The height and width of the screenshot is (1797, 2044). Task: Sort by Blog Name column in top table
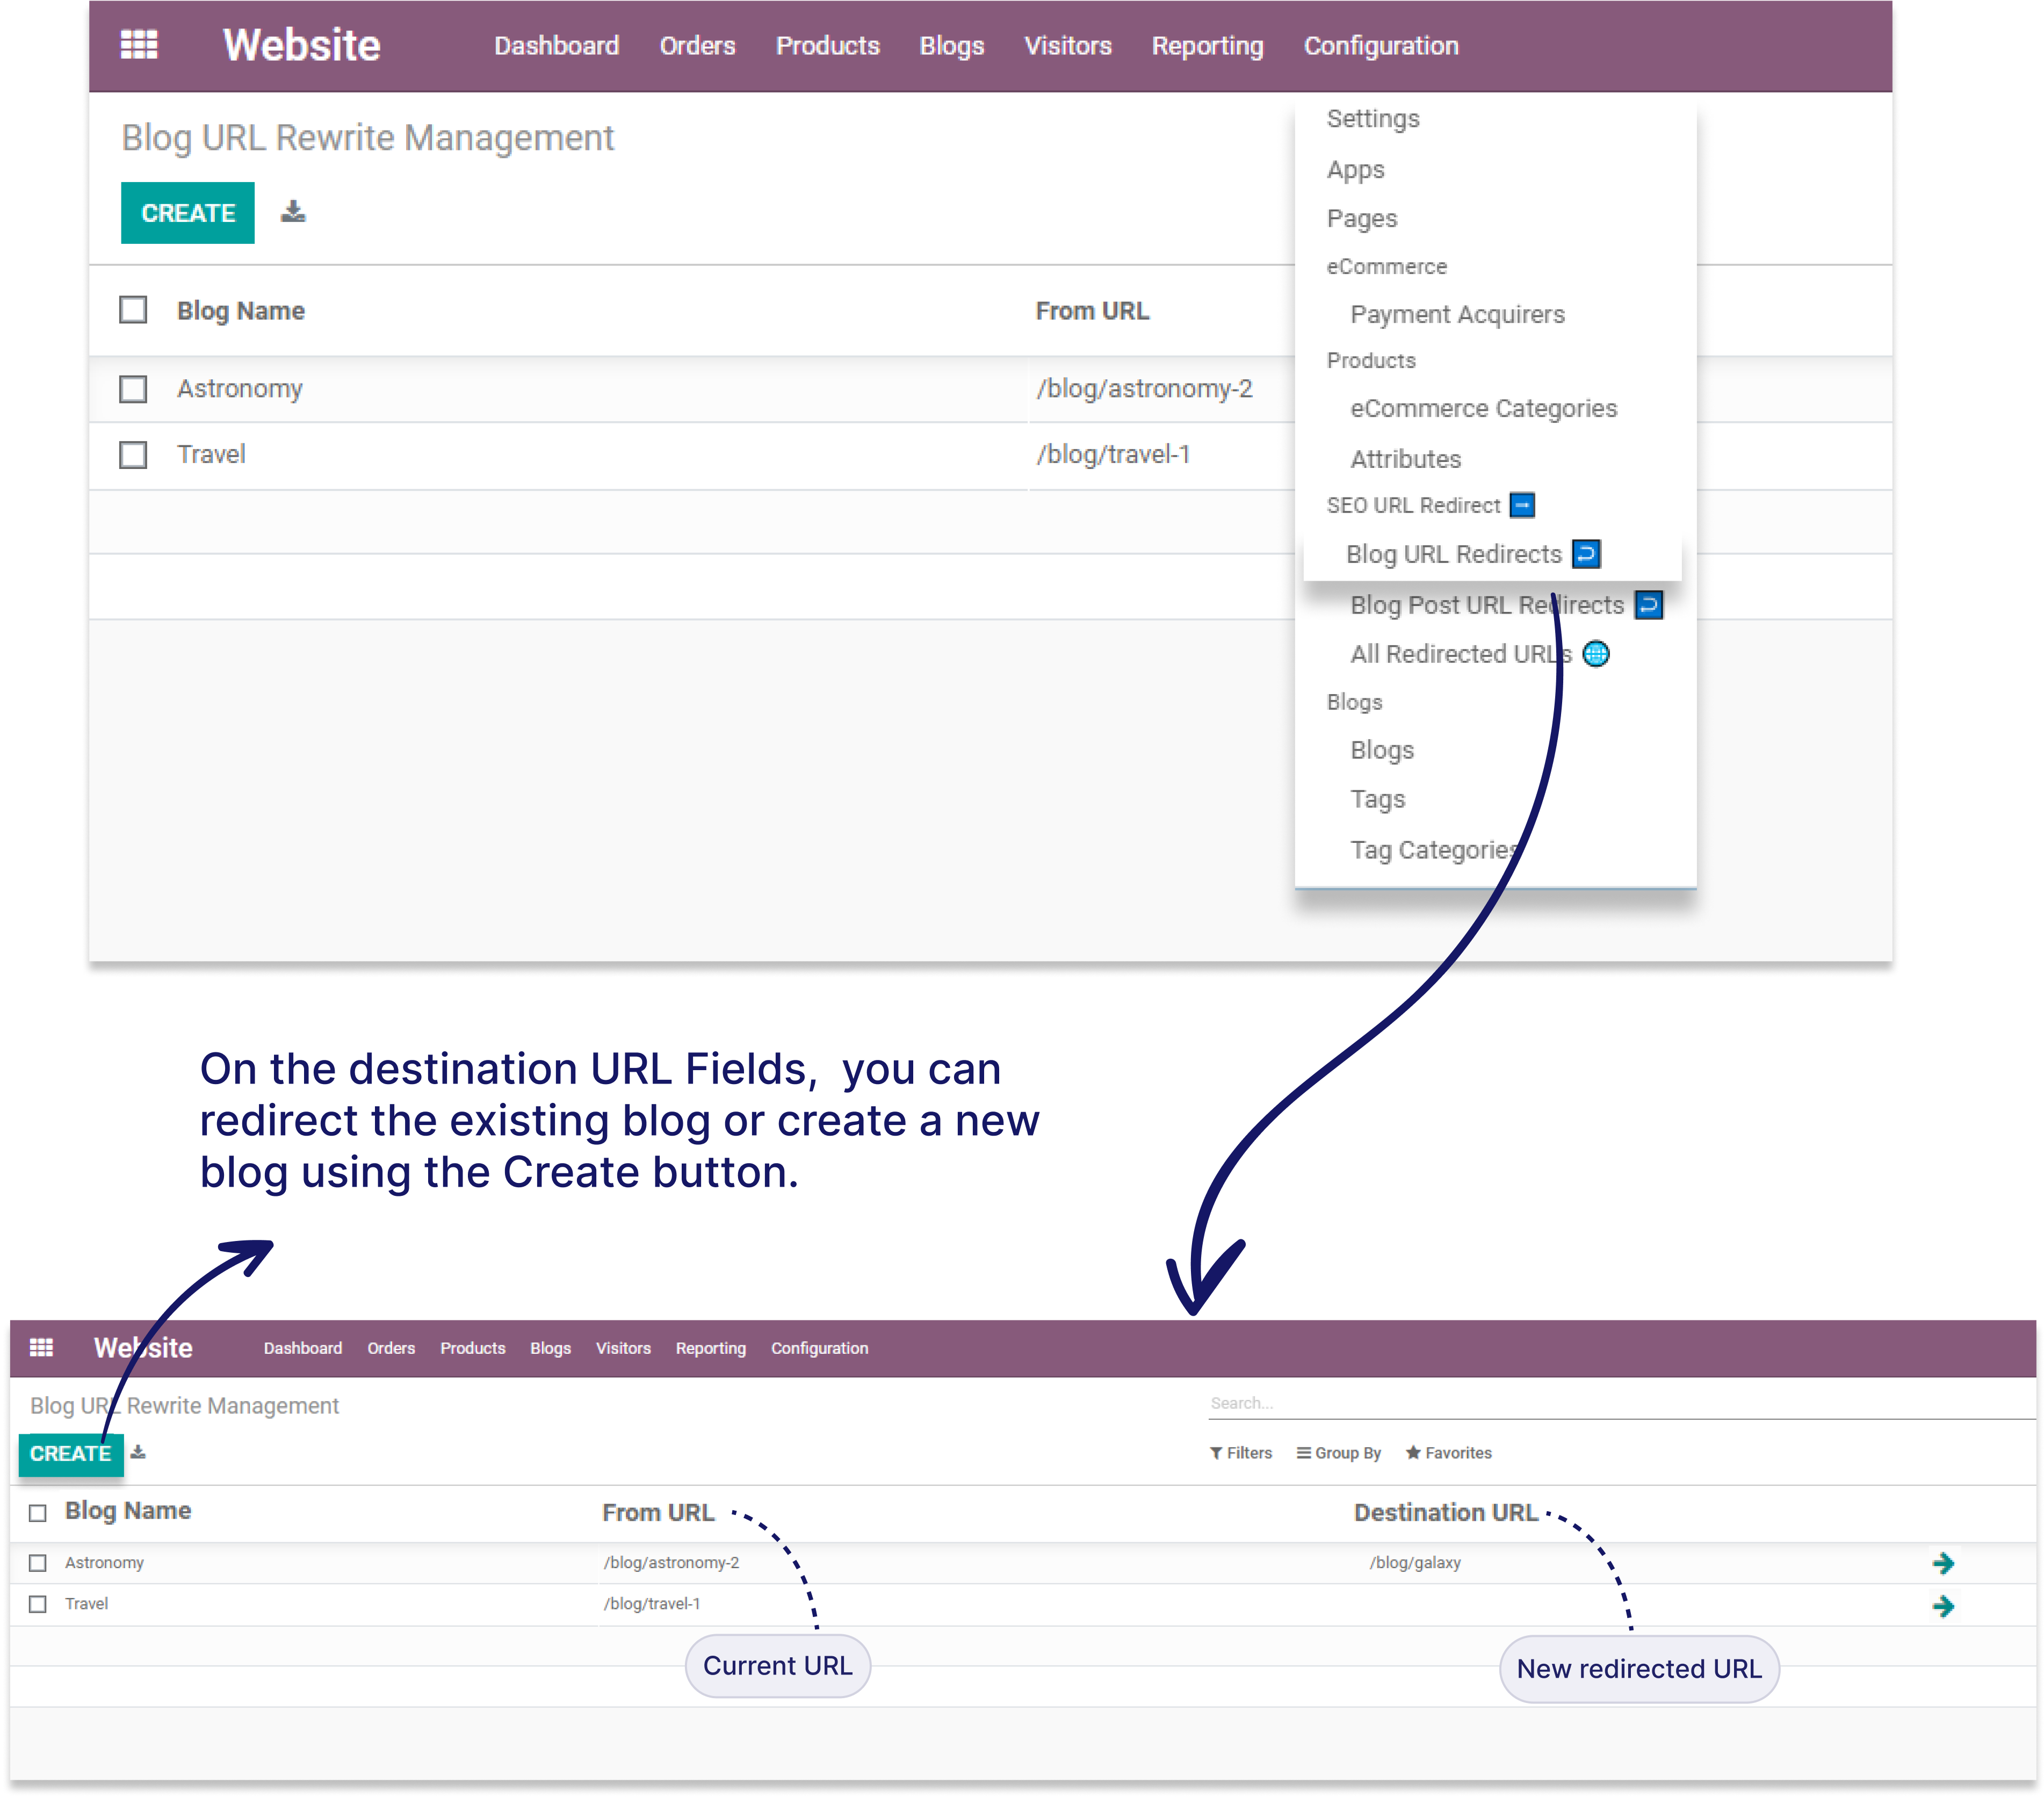(241, 311)
